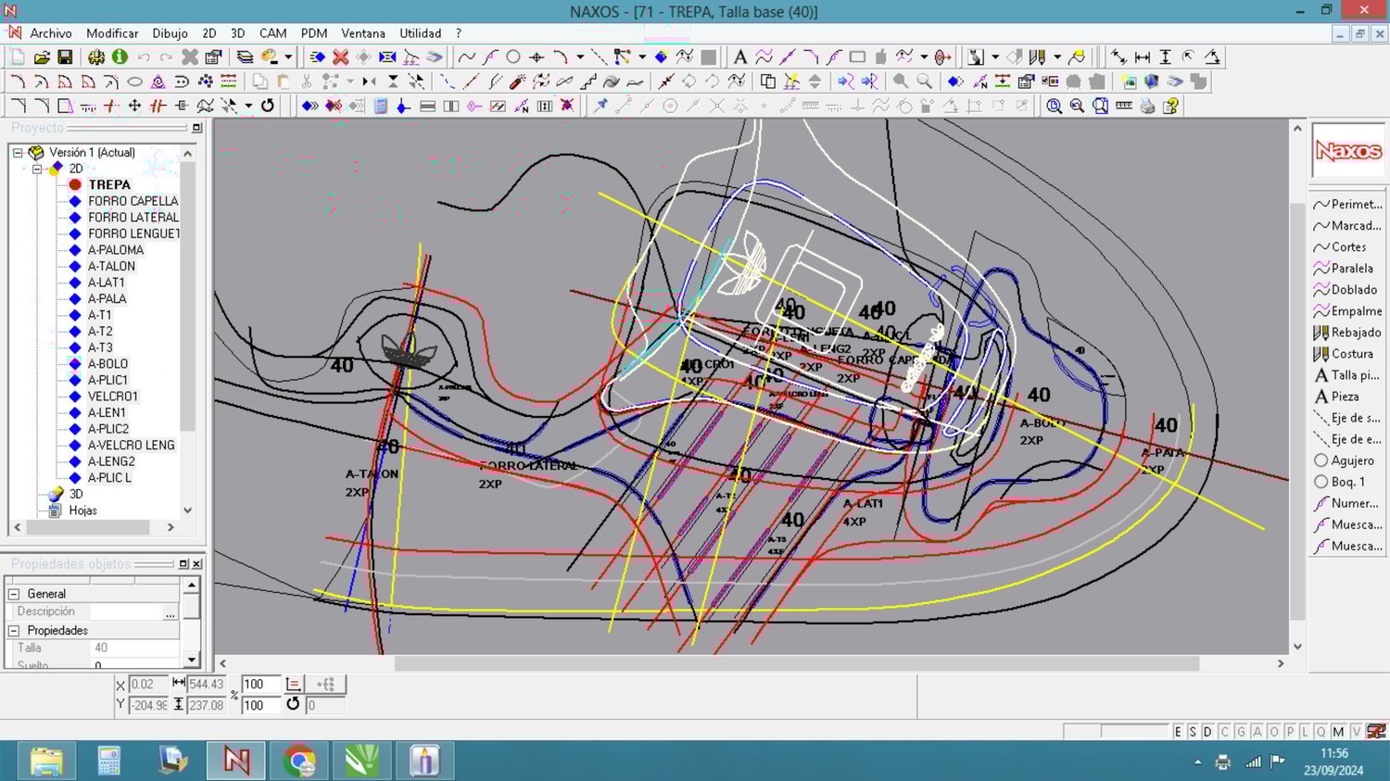
Task: Save the project with the floppy disk icon
Action: pos(65,57)
